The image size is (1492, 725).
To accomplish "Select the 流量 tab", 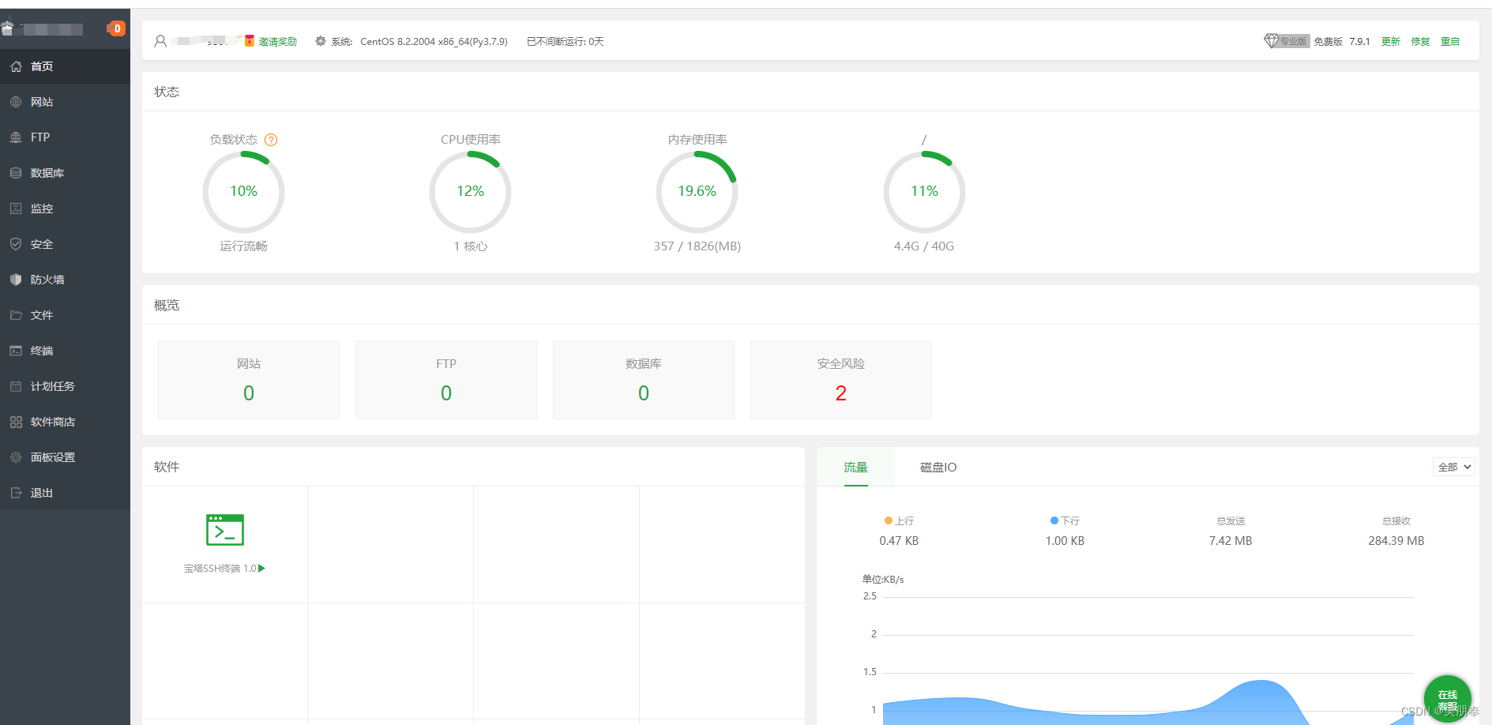I will click(x=855, y=468).
